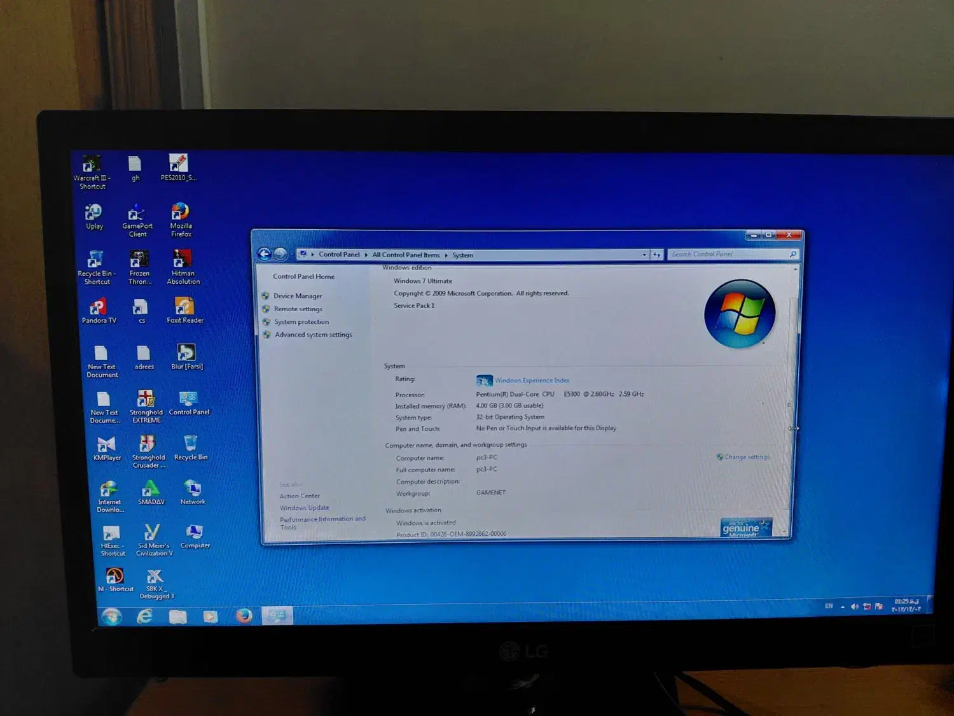
Task: Open Performance Information and Tools
Action: pyautogui.click(x=322, y=523)
